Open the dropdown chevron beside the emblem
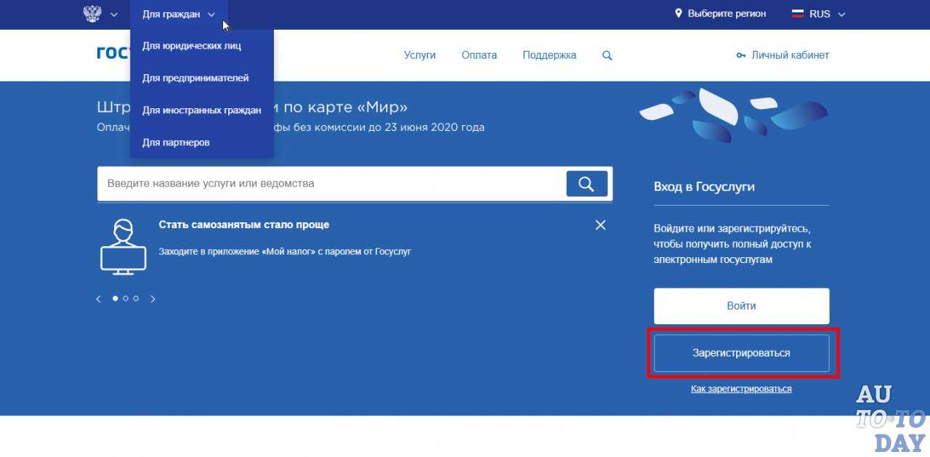The width and height of the screenshot is (930, 457). pyautogui.click(x=113, y=13)
